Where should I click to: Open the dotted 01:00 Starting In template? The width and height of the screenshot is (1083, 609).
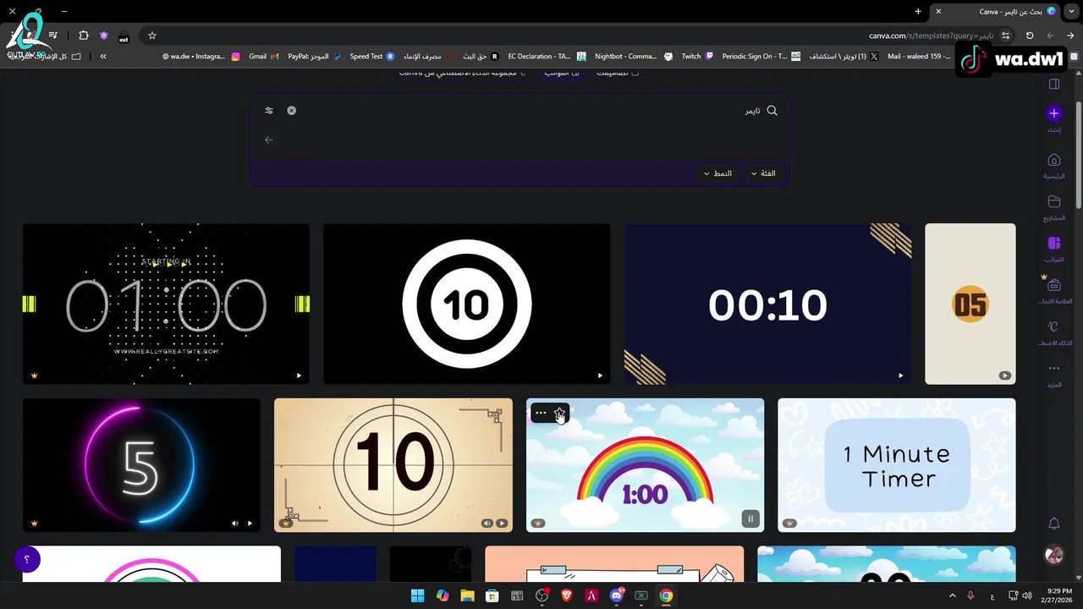coord(166,304)
